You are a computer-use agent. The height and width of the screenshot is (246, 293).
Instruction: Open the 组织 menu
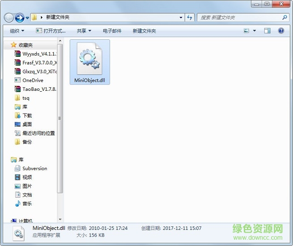[x=17, y=31]
